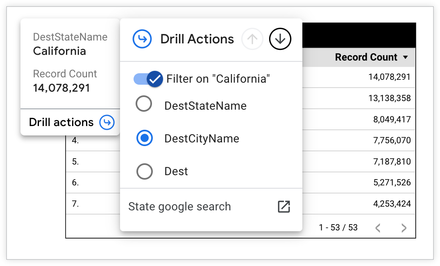This screenshot has height=266, width=440.
Task: Click the Record Count column header
Action: [x=366, y=57]
